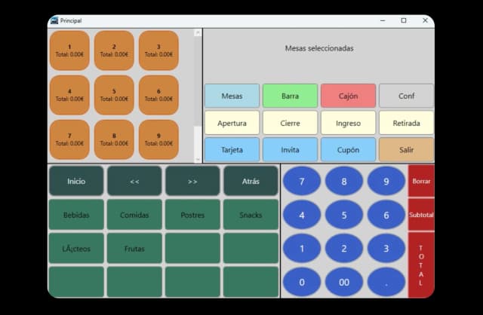Pay with Tarjeta
Viewport: 483px width, 315px height.
tap(232, 150)
